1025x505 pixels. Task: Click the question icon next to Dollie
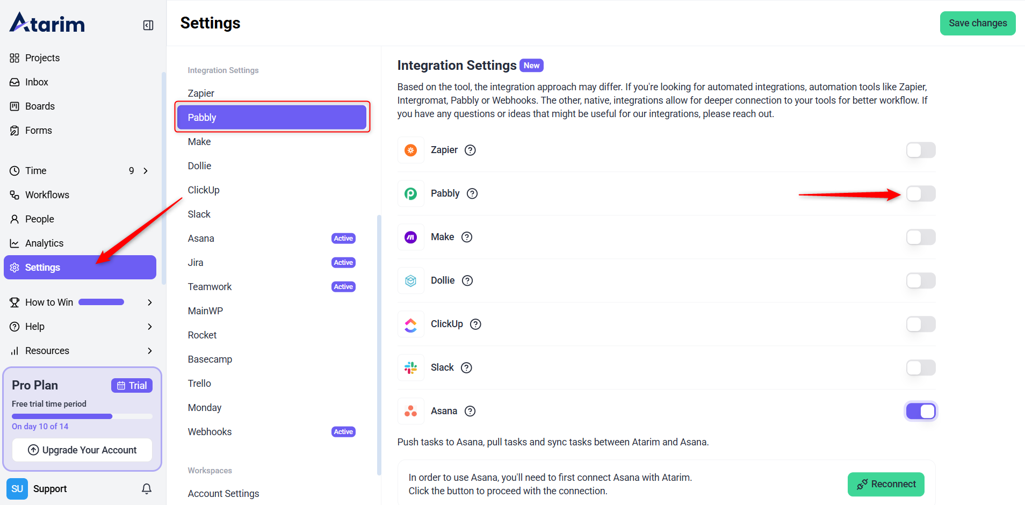coord(467,280)
